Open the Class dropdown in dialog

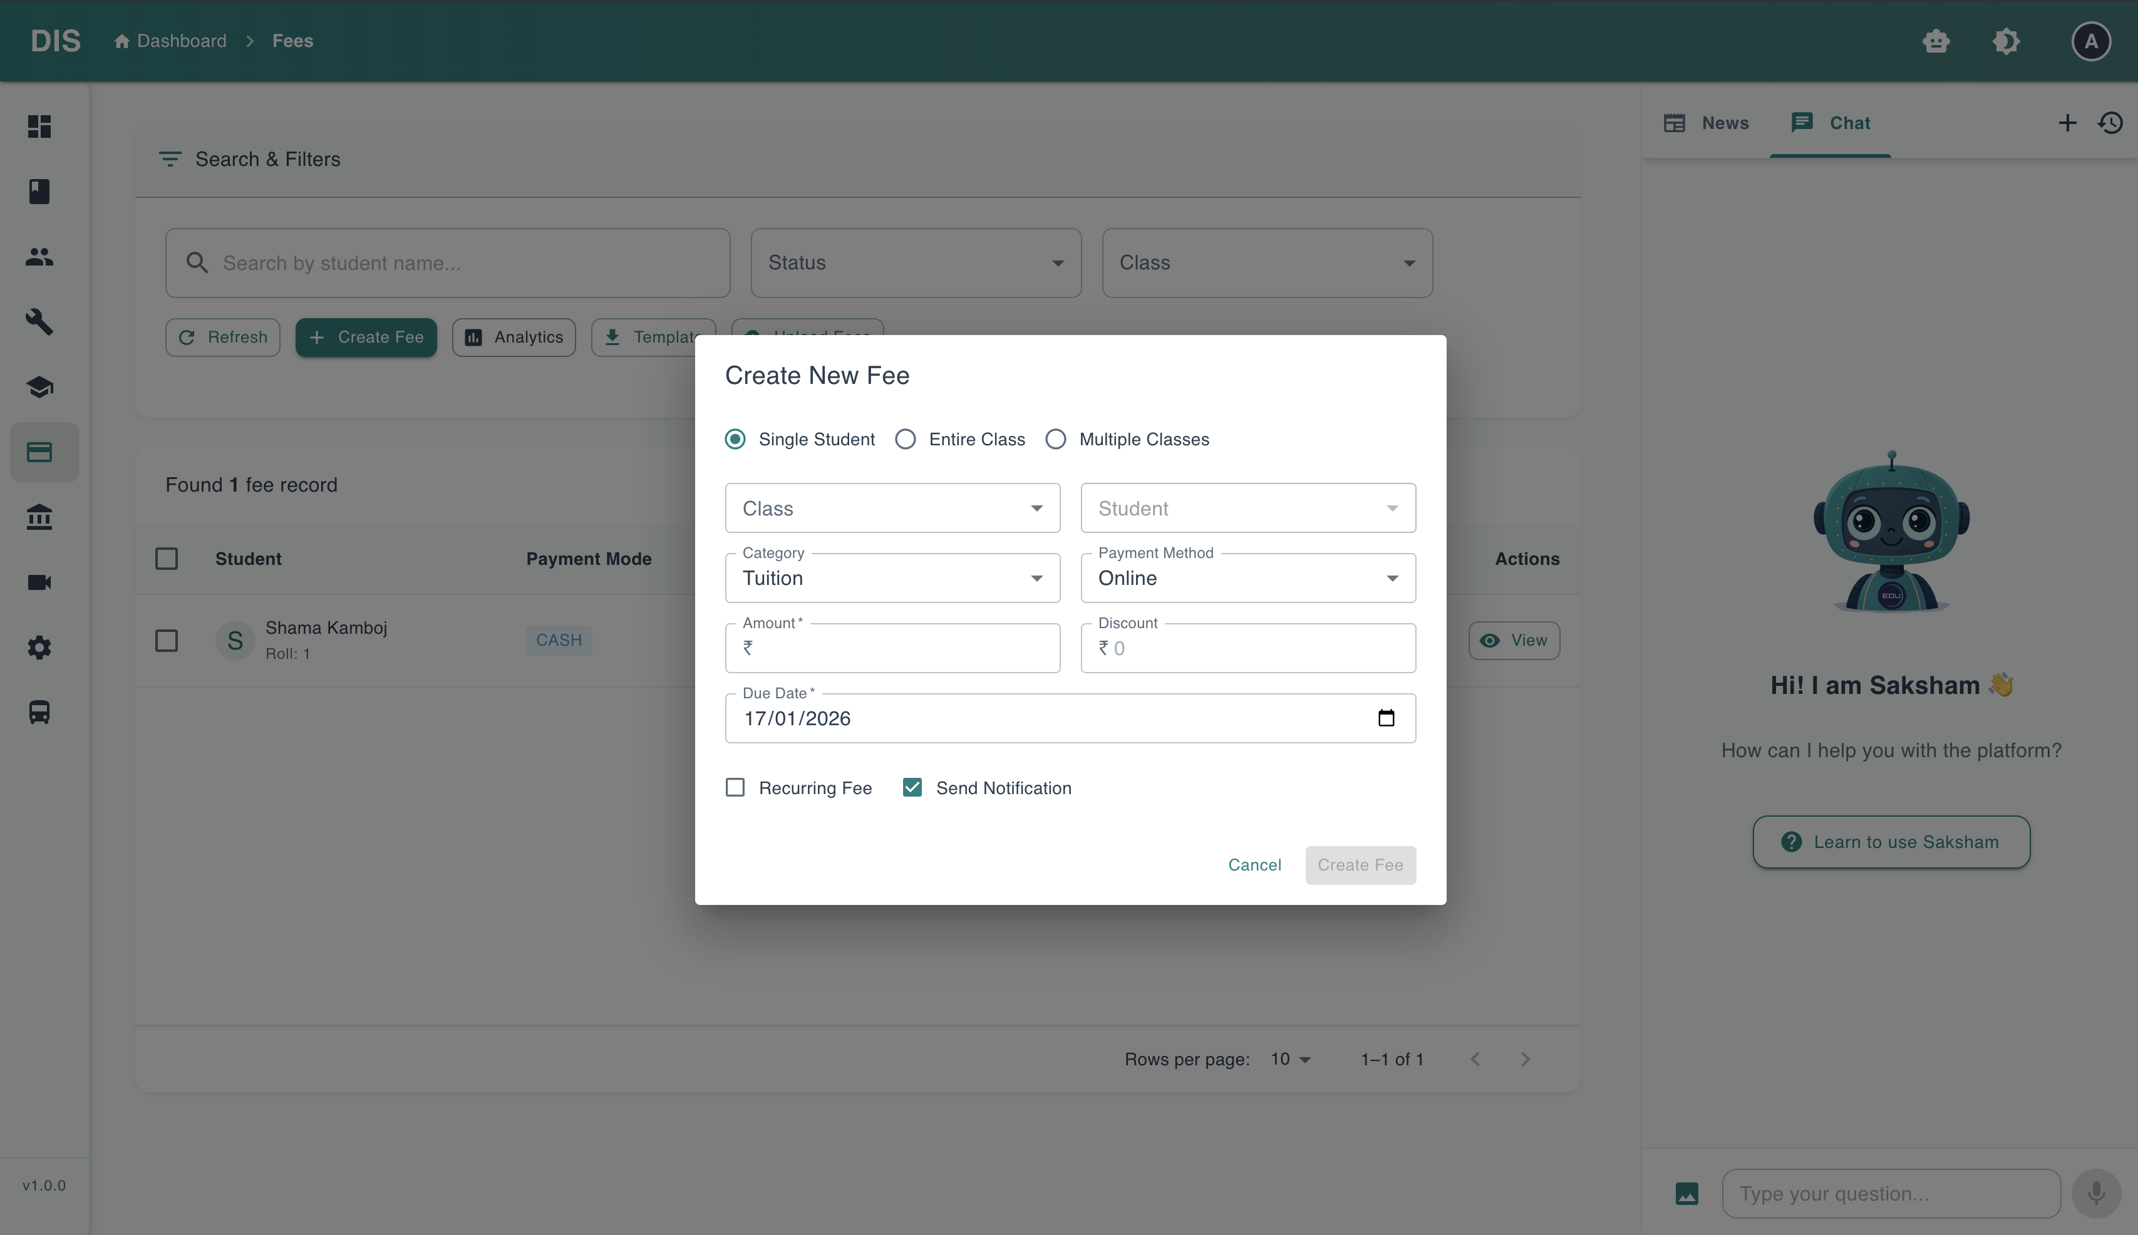tap(892, 508)
